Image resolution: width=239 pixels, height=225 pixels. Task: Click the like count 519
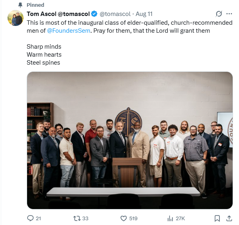click(x=133, y=218)
